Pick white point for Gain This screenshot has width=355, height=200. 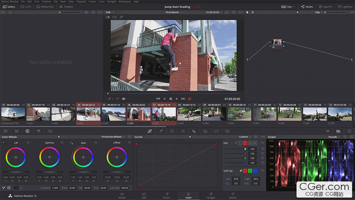click(x=71, y=143)
